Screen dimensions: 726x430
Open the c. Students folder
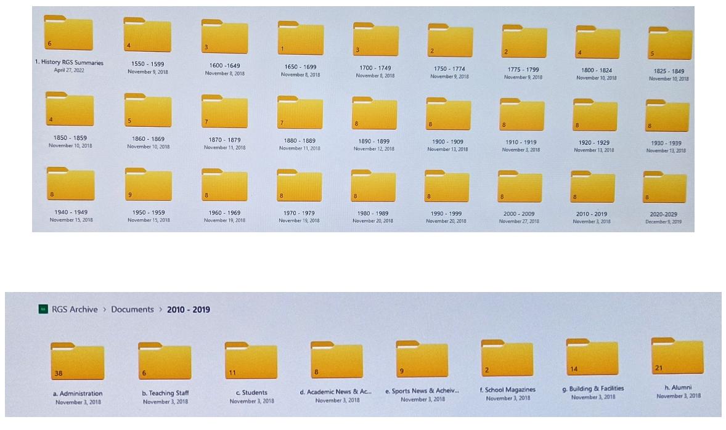tap(251, 360)
